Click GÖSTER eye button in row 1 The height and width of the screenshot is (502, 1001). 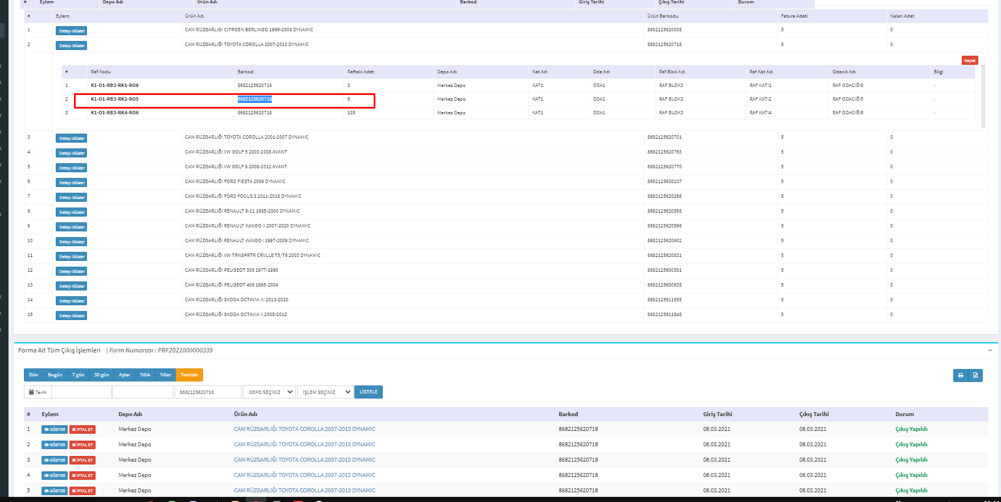[55, 430]
